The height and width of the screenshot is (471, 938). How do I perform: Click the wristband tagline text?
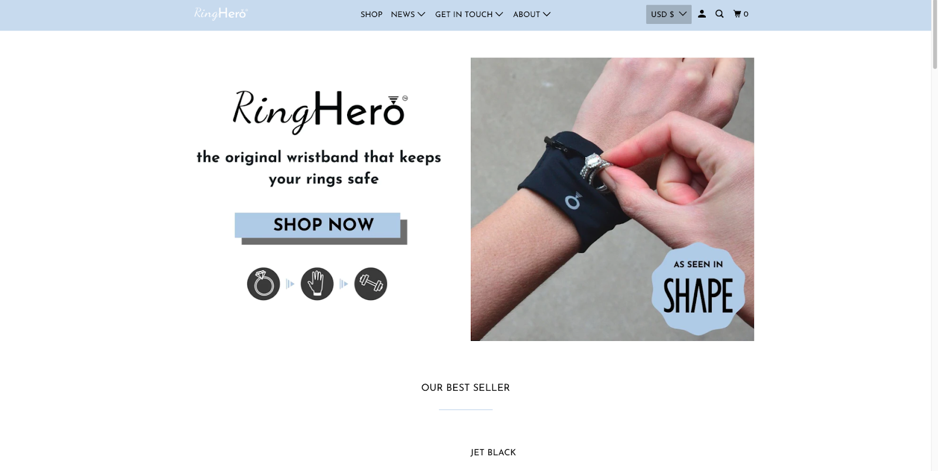[x=319, y=168]
